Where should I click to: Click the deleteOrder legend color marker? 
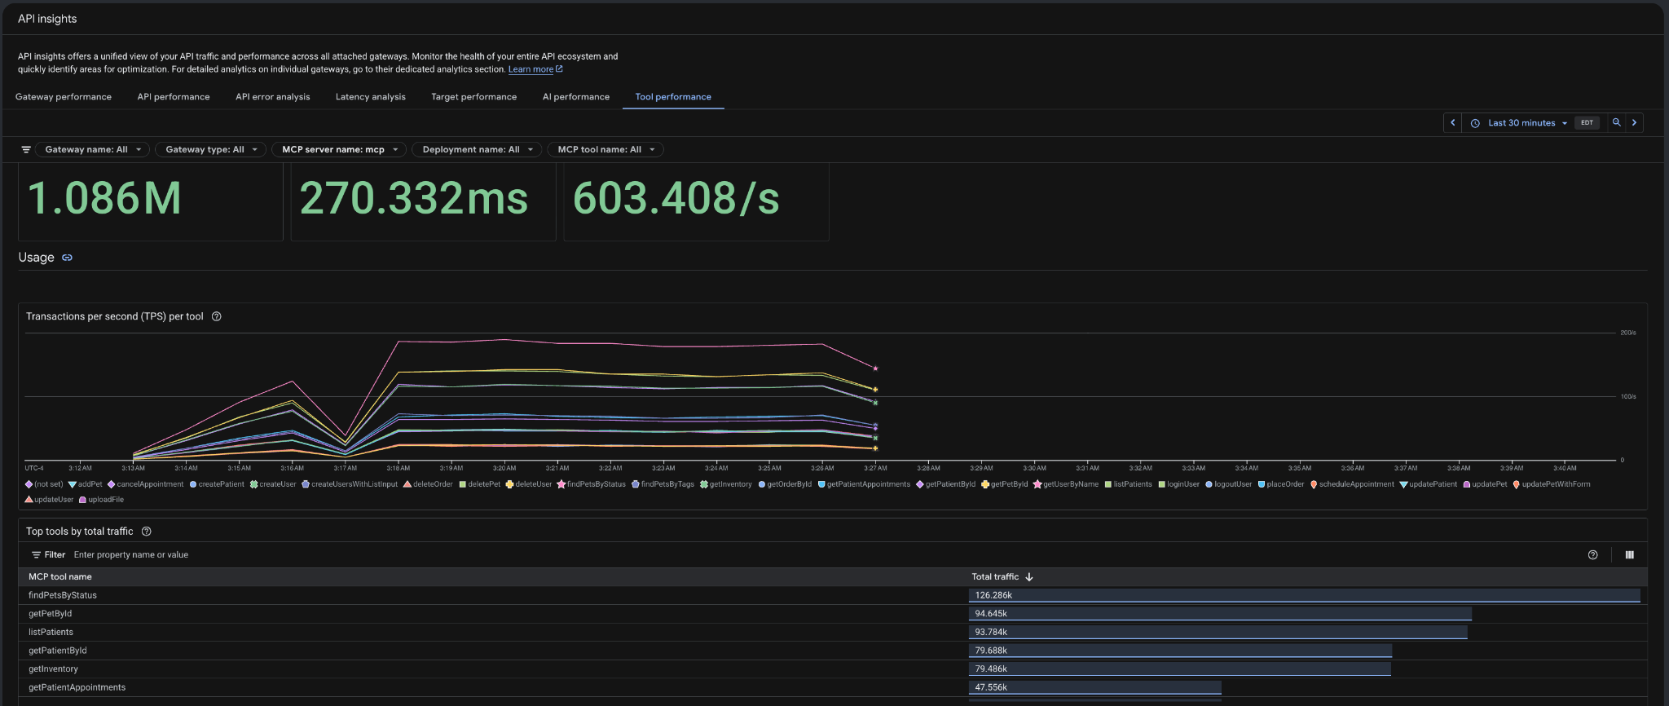407,484
